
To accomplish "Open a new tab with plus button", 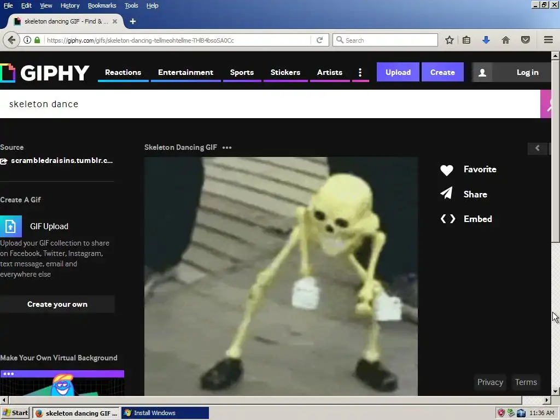I will [133, 21].
